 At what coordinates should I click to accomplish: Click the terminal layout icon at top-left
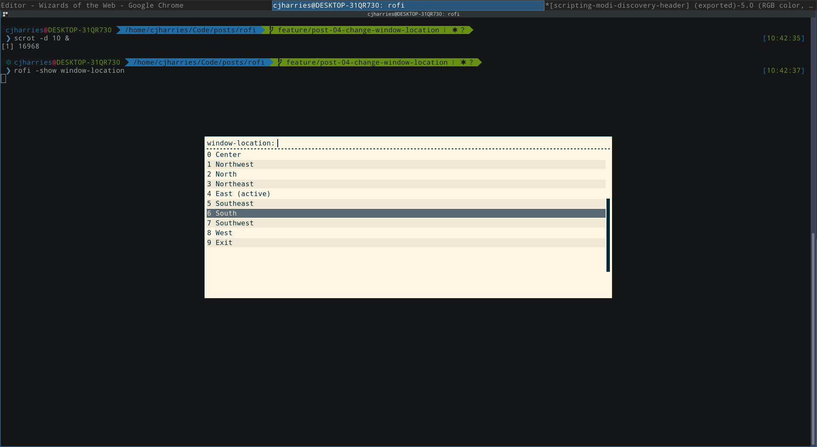[5, 14]
